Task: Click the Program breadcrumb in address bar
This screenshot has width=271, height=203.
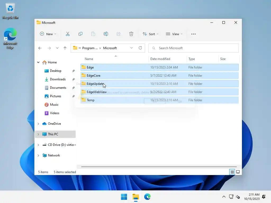Action: pyautogui.click(x=90, y=48)
